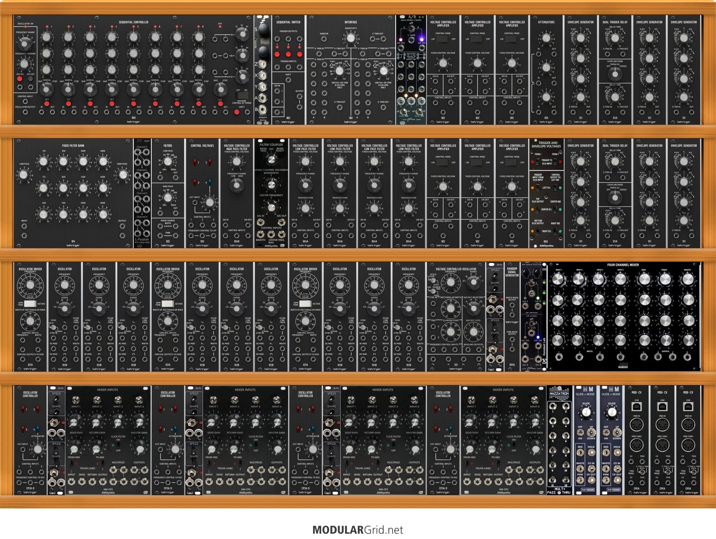Screen dimensions: 716x539
Task: Turn top Input 1 knob on Four Channel Mixer
Action: 558,280
